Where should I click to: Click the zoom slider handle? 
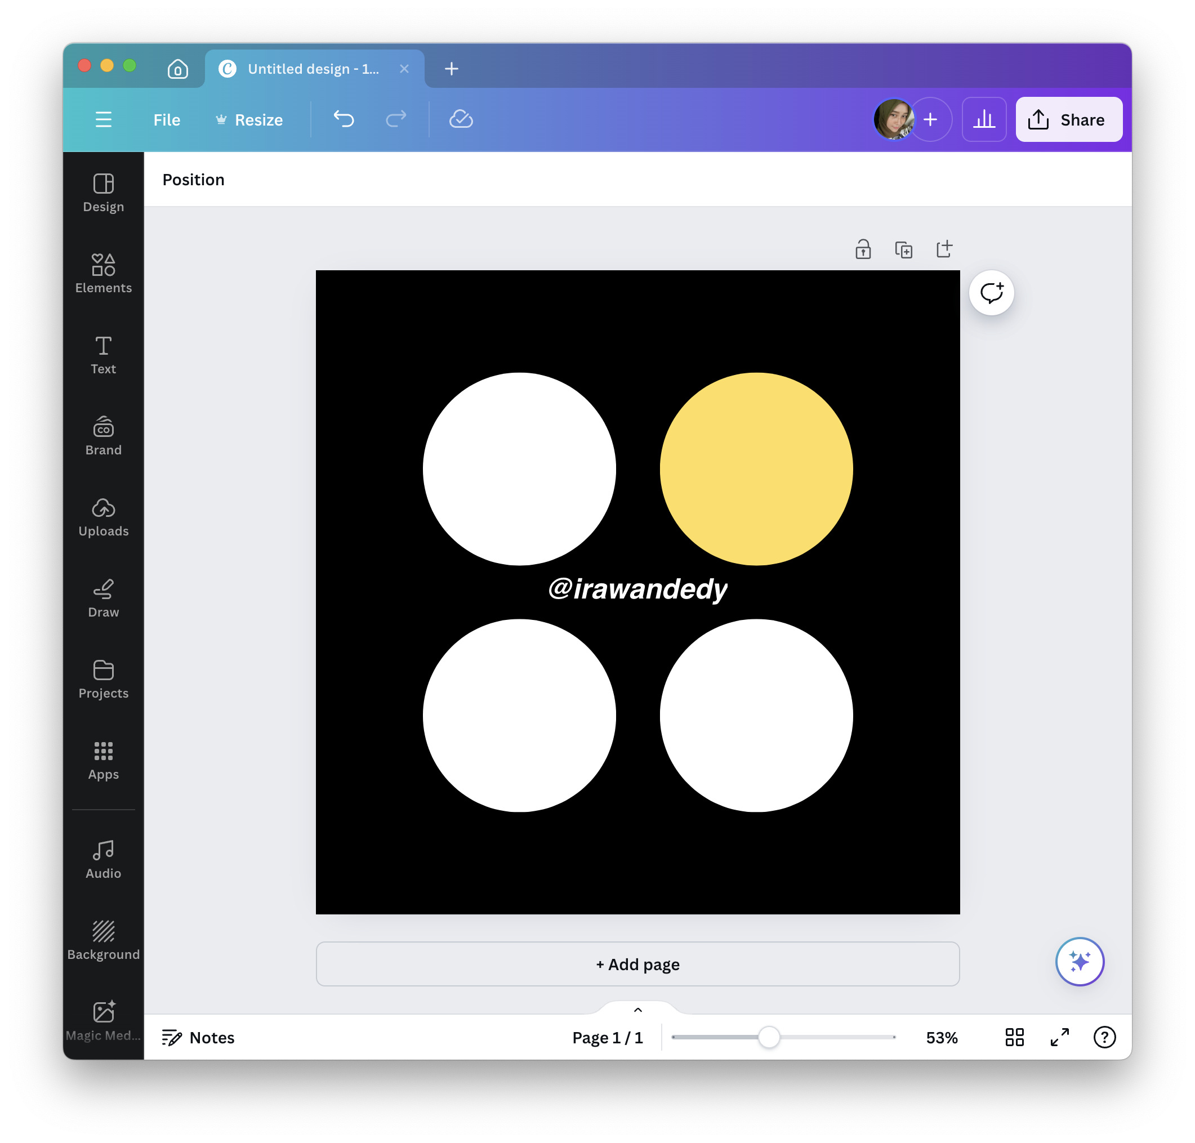coord(769,1037)
